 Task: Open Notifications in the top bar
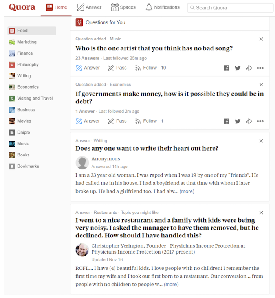[163, 7]
